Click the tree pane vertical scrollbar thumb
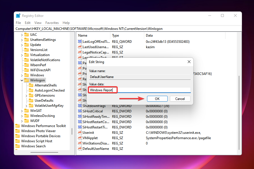The height and width of the screenshot is (169, 254). point(72,131)
